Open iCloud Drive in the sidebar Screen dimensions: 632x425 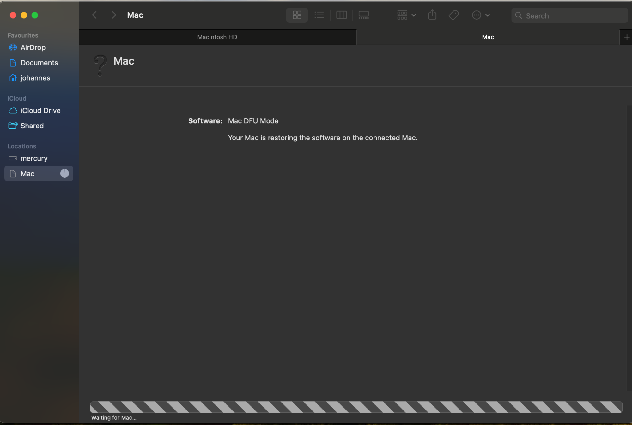[x=39, y=110]
